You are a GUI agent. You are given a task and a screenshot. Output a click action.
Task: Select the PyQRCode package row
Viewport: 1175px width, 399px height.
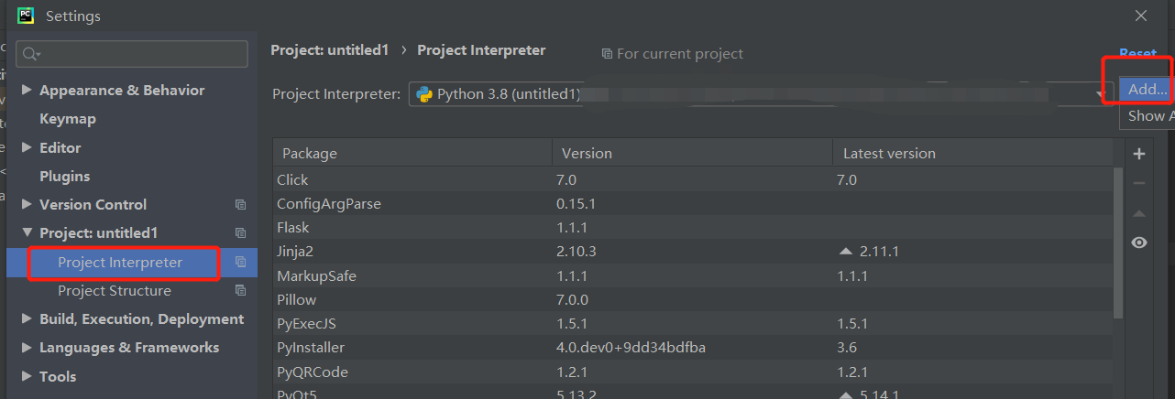(693, 372)
